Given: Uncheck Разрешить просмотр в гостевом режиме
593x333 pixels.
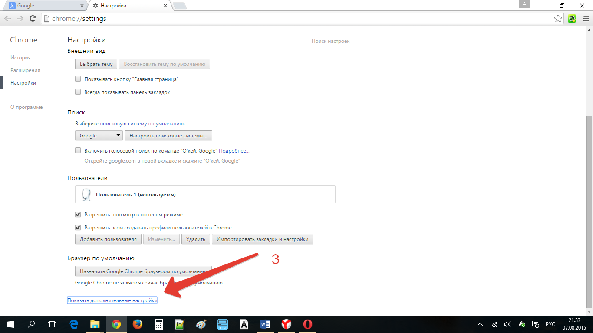Looking at the screenshot, I should pyautogui.click(x=78, y=215).
